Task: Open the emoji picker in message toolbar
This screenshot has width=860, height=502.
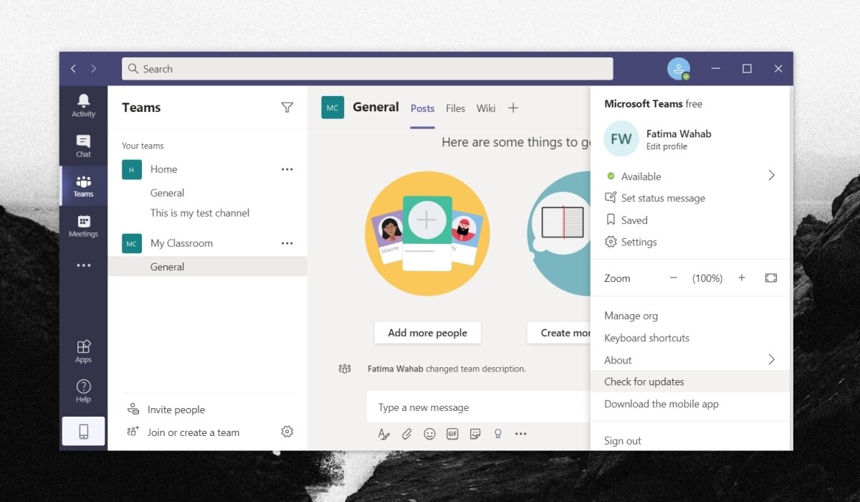Action: click(429, 434)
